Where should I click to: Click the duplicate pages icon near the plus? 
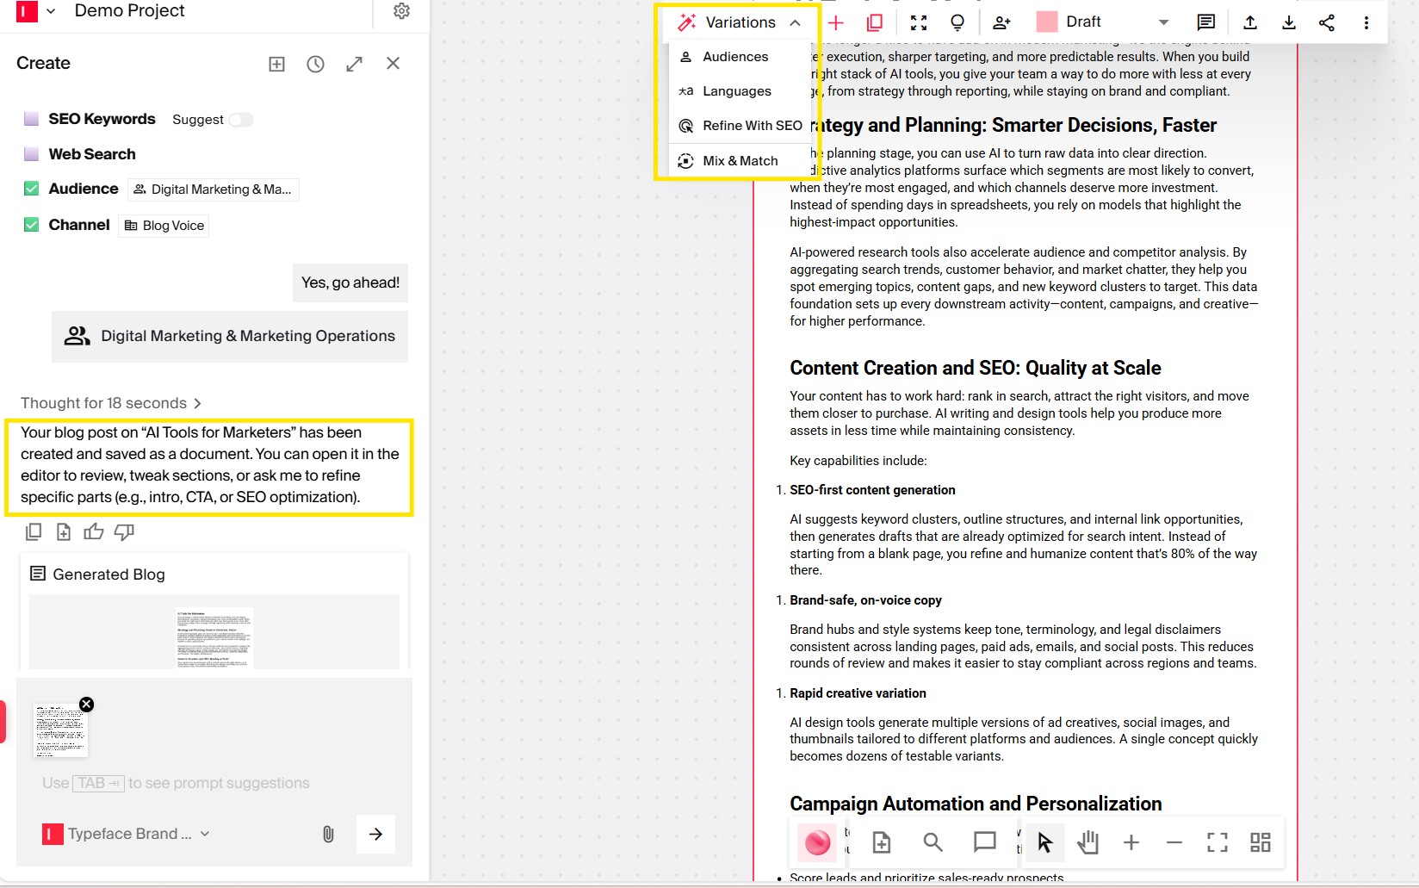pos(875,22)
